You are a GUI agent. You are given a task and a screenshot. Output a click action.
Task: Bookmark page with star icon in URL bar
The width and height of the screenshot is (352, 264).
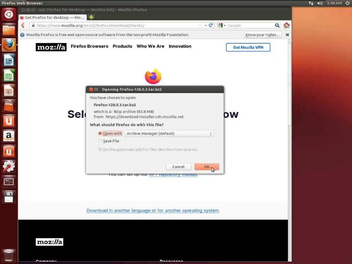tap(201, 25)
